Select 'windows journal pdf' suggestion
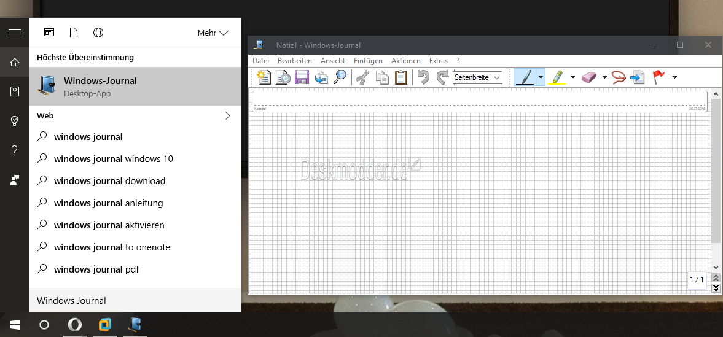 tap(135, 269)
